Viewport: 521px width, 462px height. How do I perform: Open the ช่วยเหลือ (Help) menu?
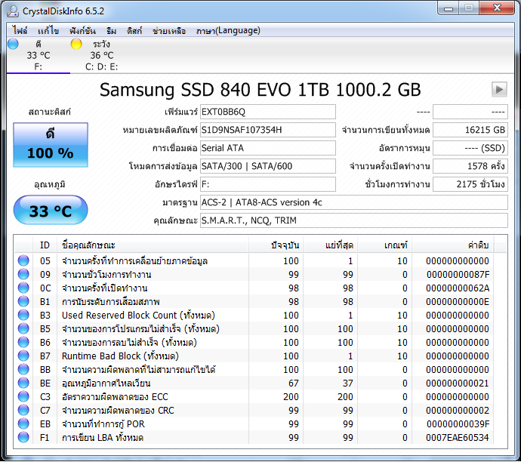point(169,31)
